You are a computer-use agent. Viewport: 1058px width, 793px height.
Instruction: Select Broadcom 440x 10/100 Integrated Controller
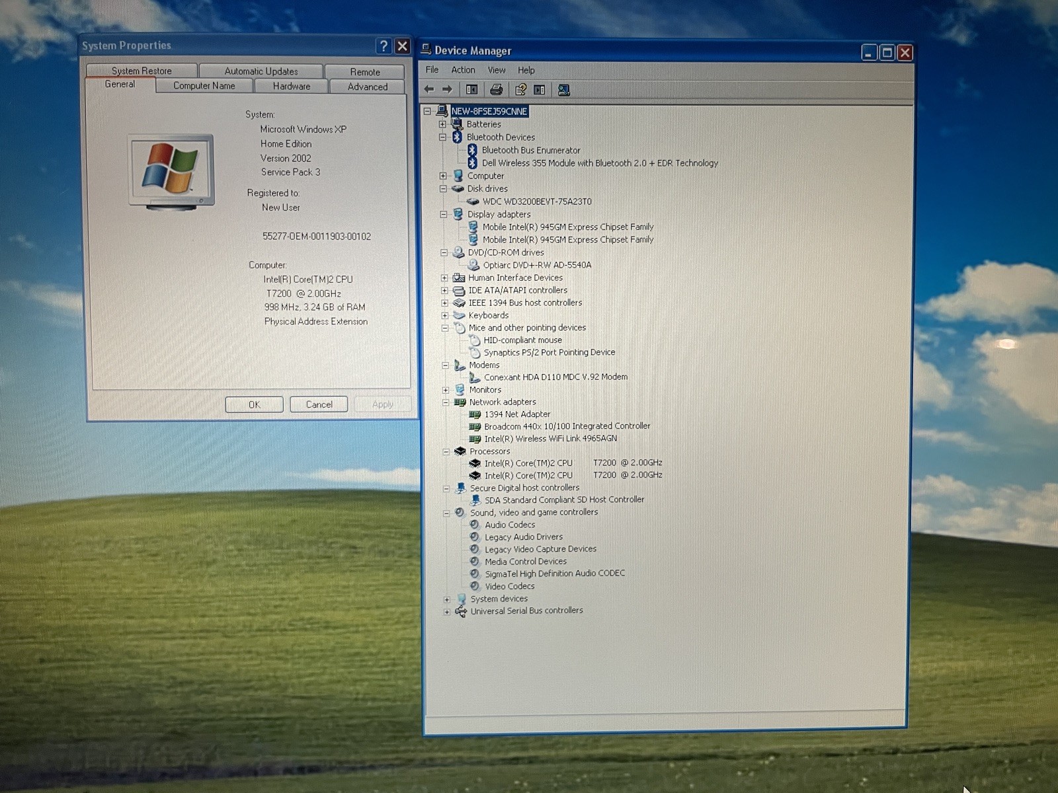point(567,426)
